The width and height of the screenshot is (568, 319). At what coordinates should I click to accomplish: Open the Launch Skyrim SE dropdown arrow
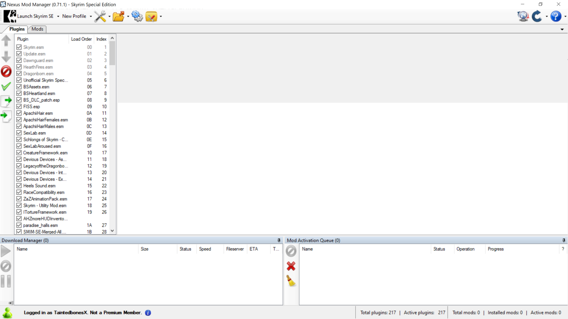coord(58,17)
